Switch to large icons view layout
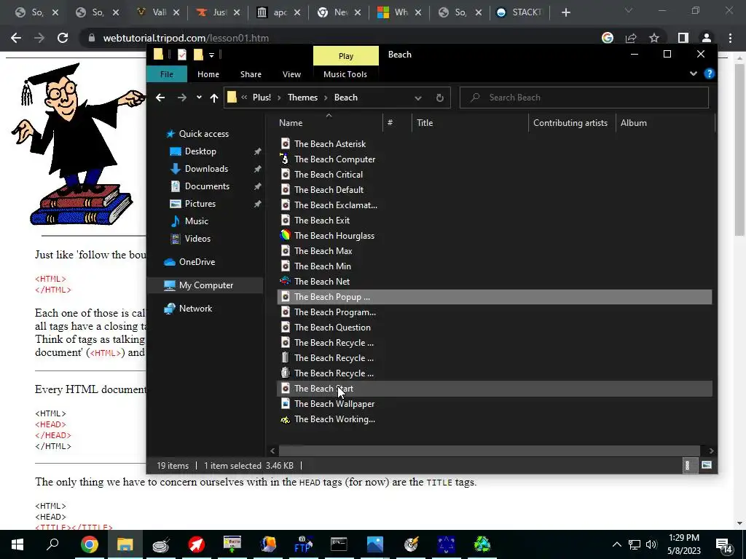The image size is (746, 559). [707, 465]
